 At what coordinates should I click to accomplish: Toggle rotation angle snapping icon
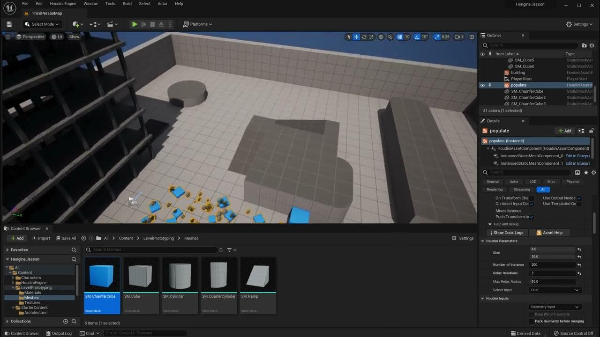click(x=417, y=37)
